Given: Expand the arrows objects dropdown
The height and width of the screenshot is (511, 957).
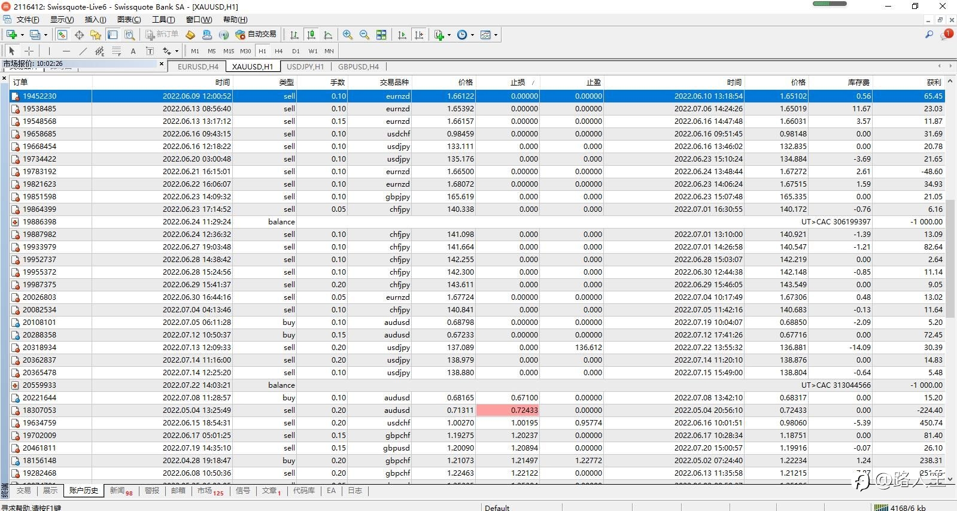Looking at the screenshot, I should [x=176, y=51].
